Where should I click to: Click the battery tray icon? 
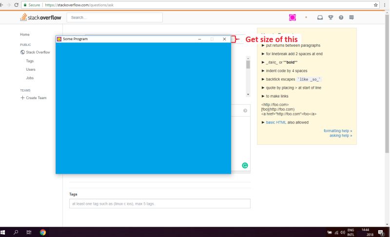[330, 232]
